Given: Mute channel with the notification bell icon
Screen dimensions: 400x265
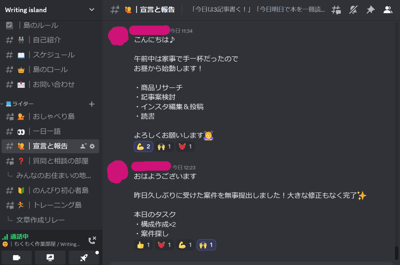Looking at the screenshot, I should tap(353, 10).
